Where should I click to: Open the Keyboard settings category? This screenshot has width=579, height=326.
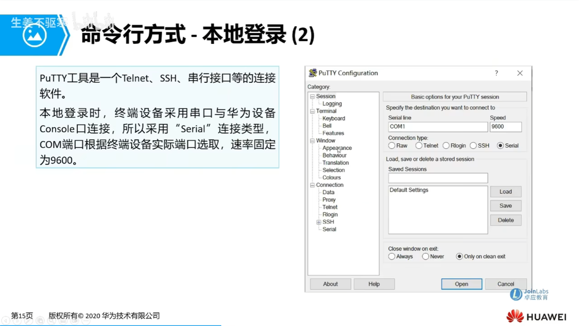334,119
